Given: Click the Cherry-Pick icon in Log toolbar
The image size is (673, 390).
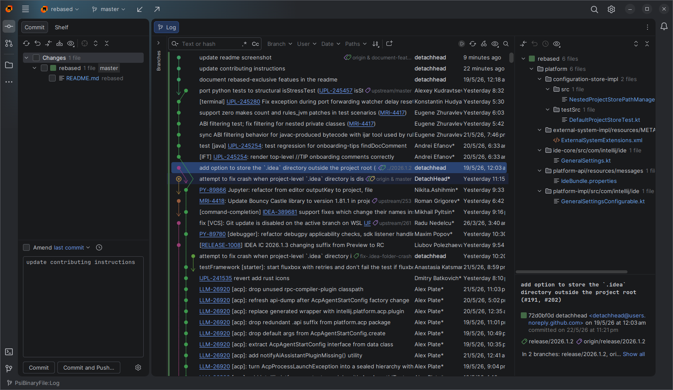Looking at the screenshot, I should tap(484, 44).
